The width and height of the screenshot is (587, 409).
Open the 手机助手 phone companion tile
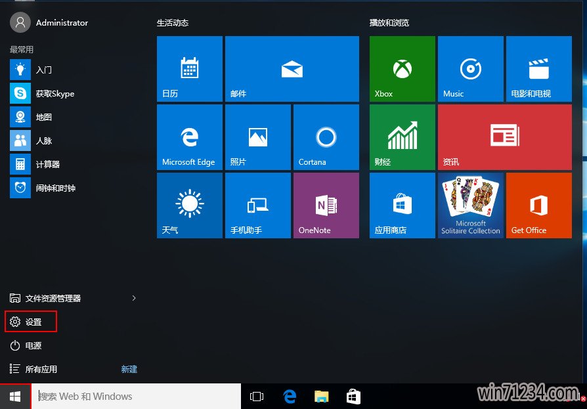(258, 205)
